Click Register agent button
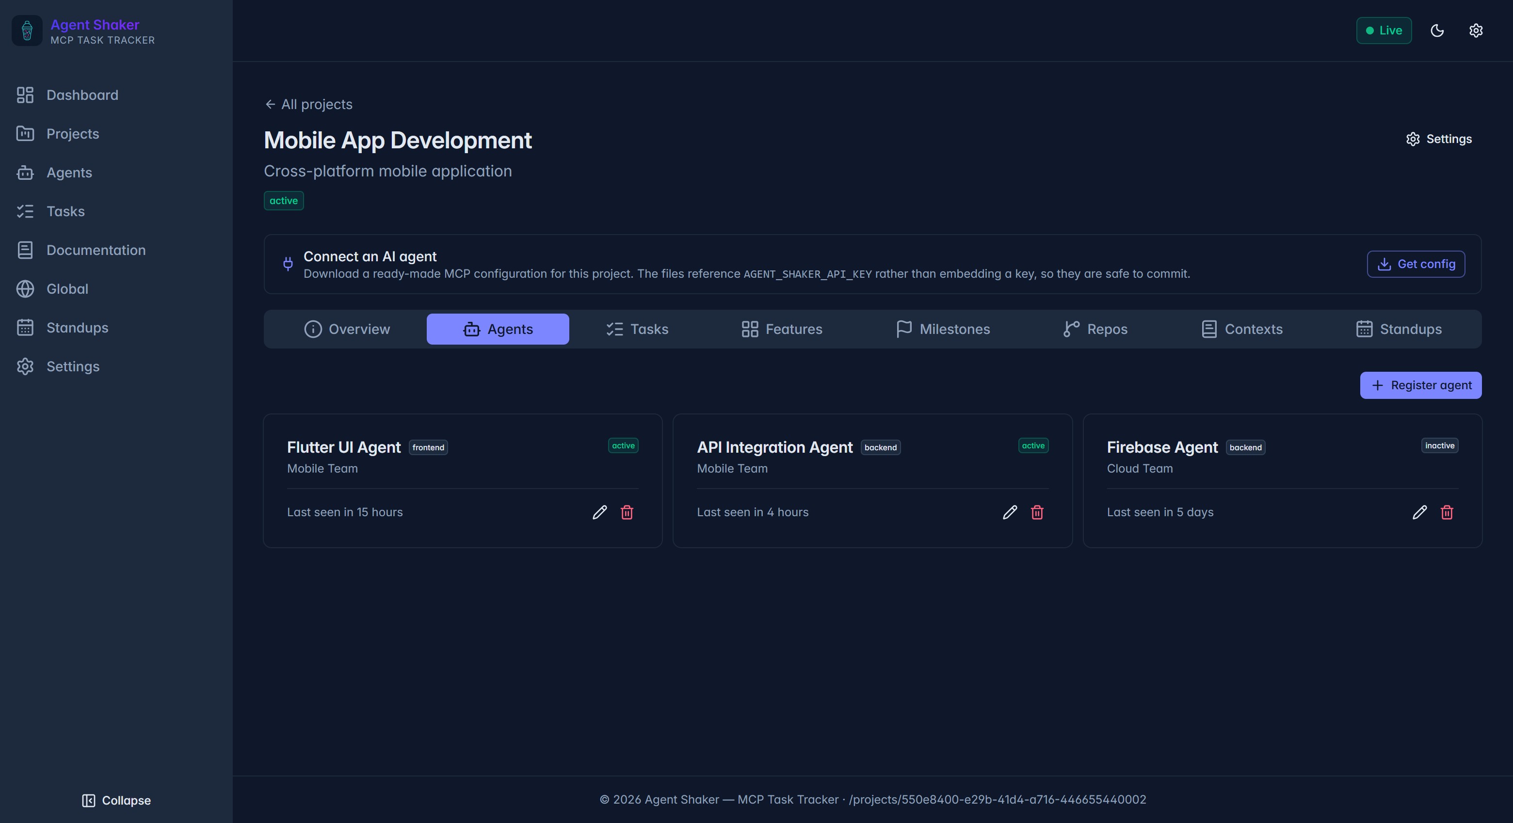The image size is (1513, 823). tap(1421, 385)
